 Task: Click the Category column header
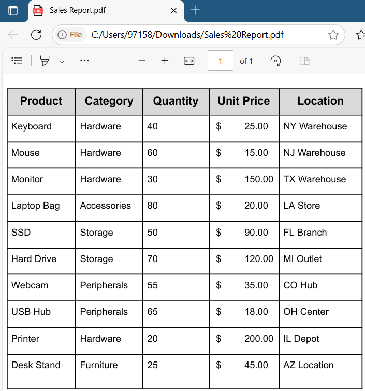109,101
